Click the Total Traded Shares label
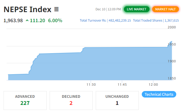This screenshot has height=112, width=181. pyautogui.click(x=148, y=20)
